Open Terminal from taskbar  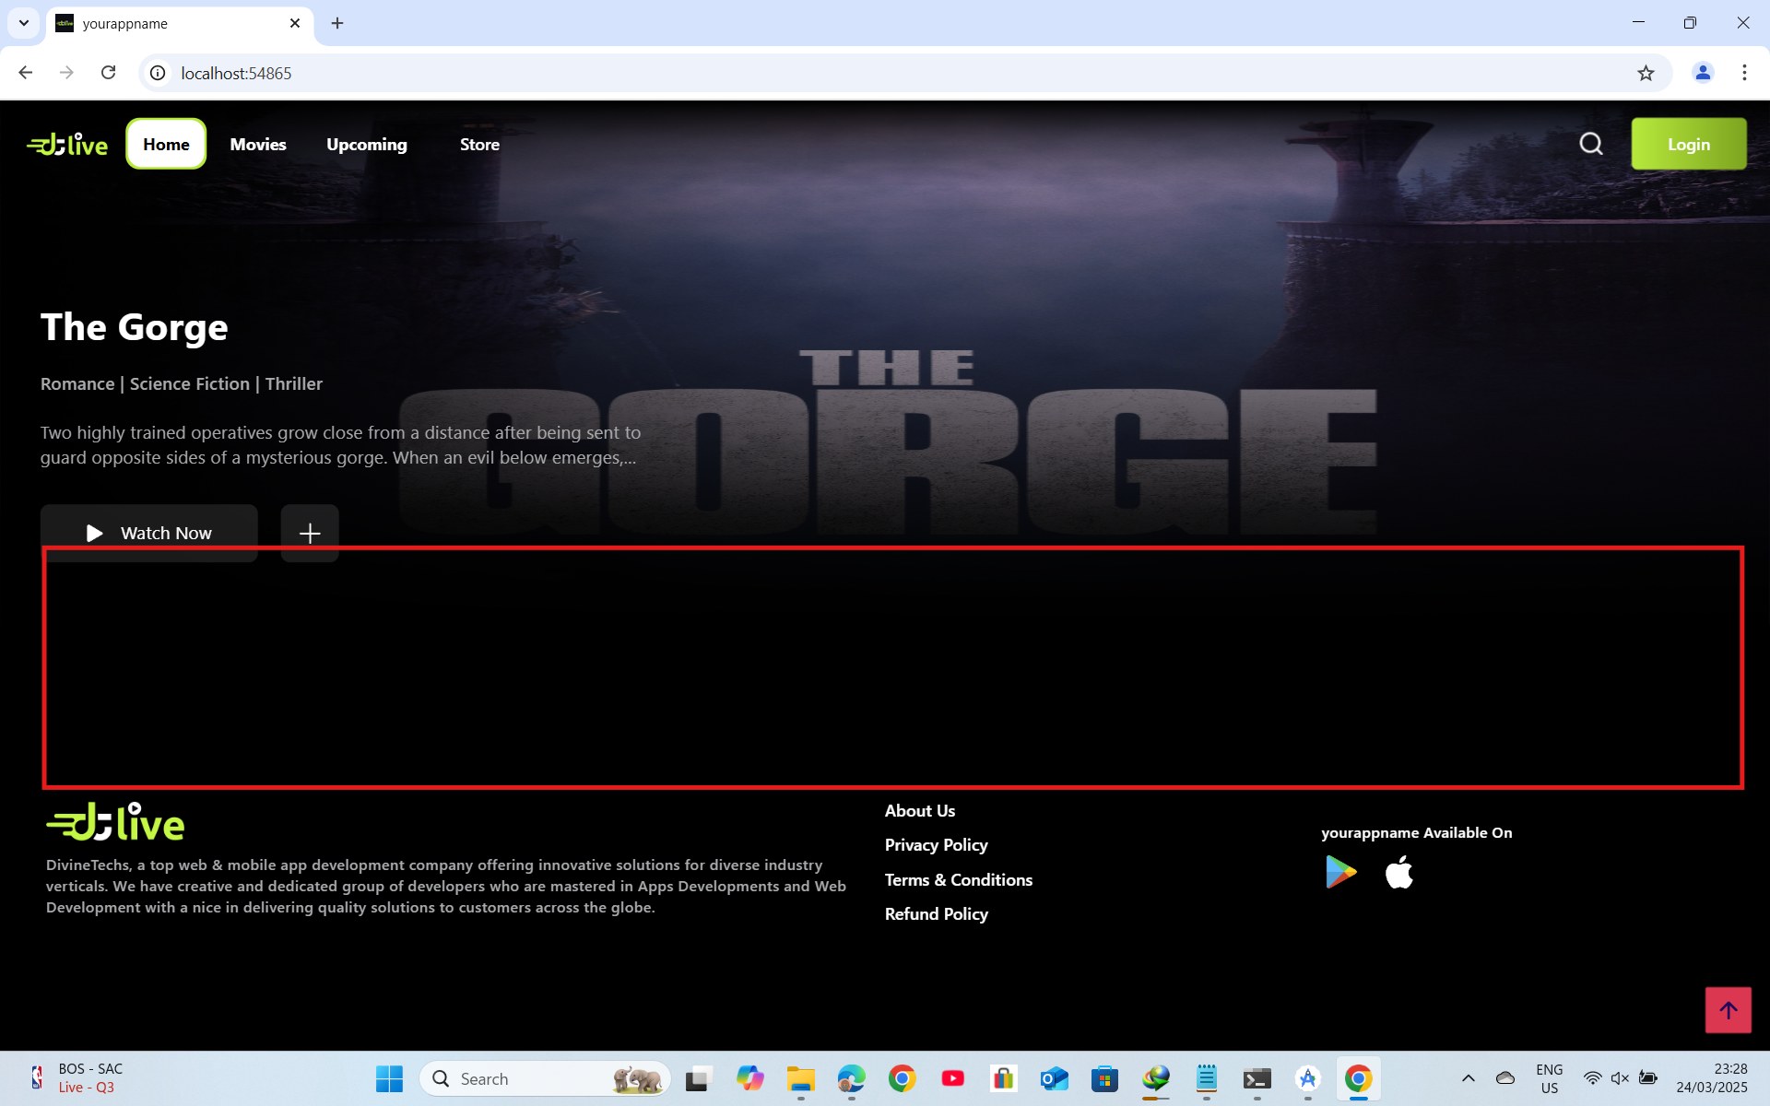coord(1257,1078)
